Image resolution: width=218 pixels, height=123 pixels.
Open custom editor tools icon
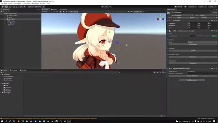tap(25, 7)
